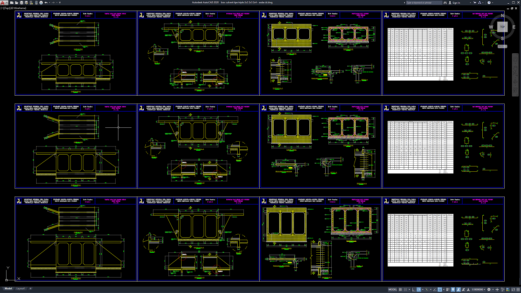Click the Redo arrow icon
521x293 pixels.
pos(53,2)
